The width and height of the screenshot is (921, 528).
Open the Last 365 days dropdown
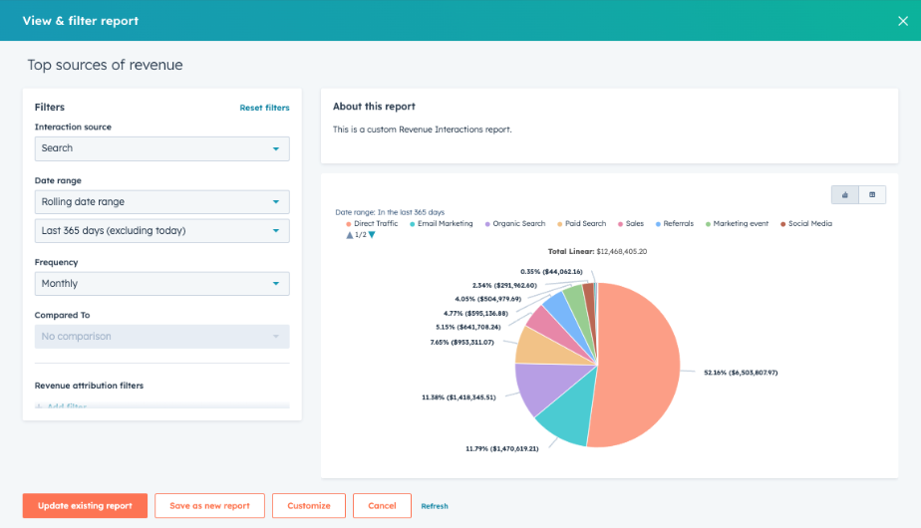pyautogui.click(x=162, y=231)
